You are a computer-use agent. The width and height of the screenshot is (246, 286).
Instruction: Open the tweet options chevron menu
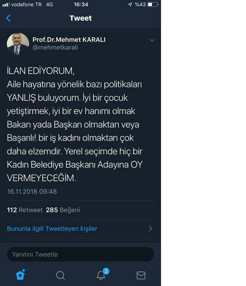click(x=152, y=40)
